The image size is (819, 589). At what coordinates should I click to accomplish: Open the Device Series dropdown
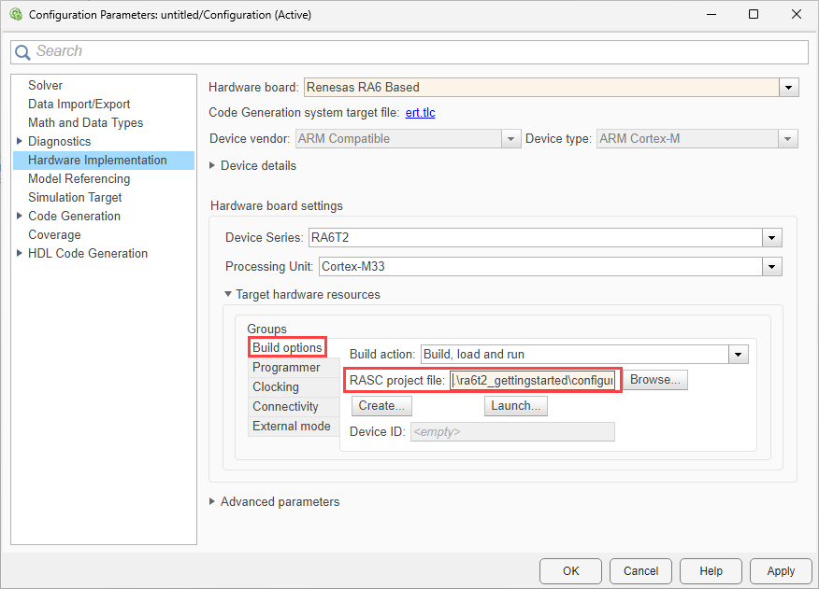pyautogui.click(x=771, y=238)
